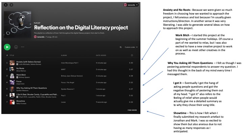The width and height of the screenshot is (243, 137).
Task: Play the playlist with the green play button
Action: pyautogui.click(x=7, y=47)
